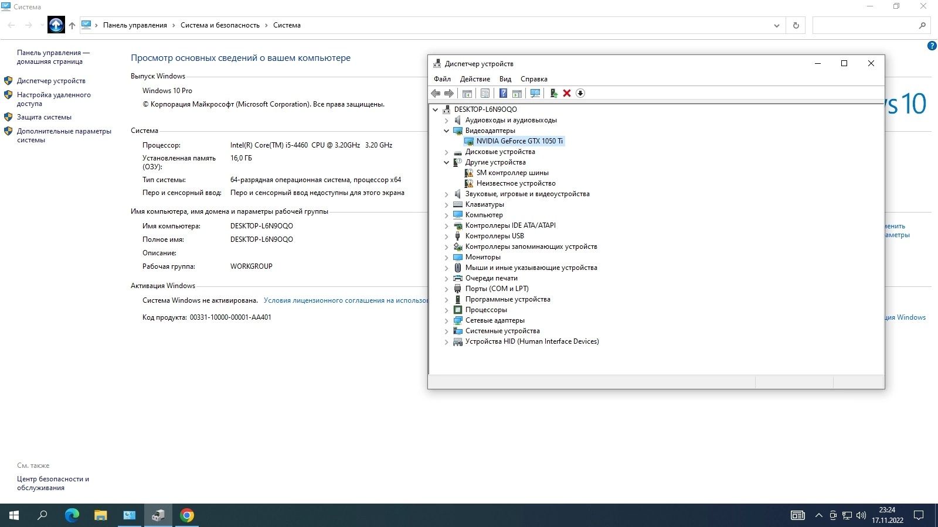938x527 pixels.
Task: Open license agreement terms link
Action: (345, 300)
